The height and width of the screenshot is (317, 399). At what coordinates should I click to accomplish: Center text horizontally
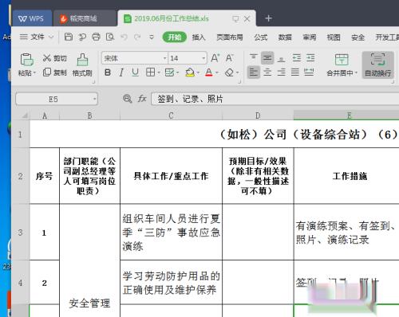click(x=267, y=72)
